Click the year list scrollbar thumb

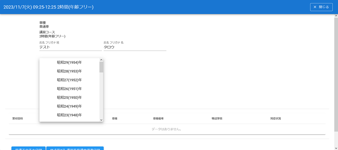tap(101, 67)
